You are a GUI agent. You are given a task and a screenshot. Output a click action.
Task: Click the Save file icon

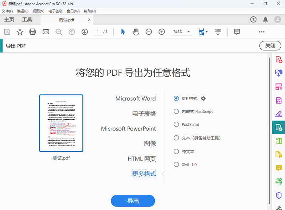[x=7, y=32]
